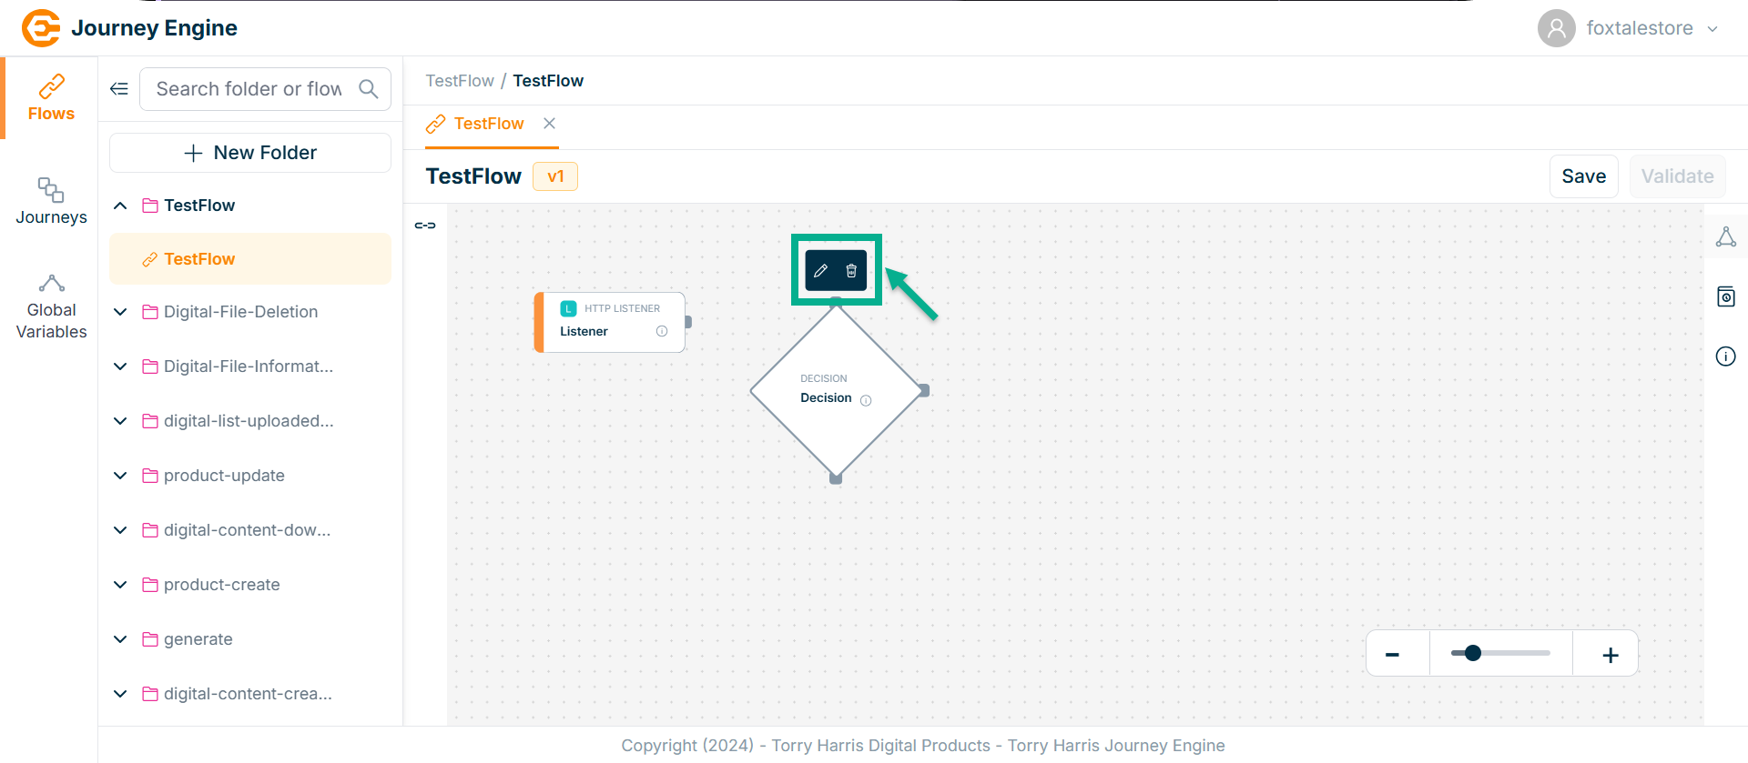
Task: Close the TestFlow tab
Action: [x=549, y=123]
